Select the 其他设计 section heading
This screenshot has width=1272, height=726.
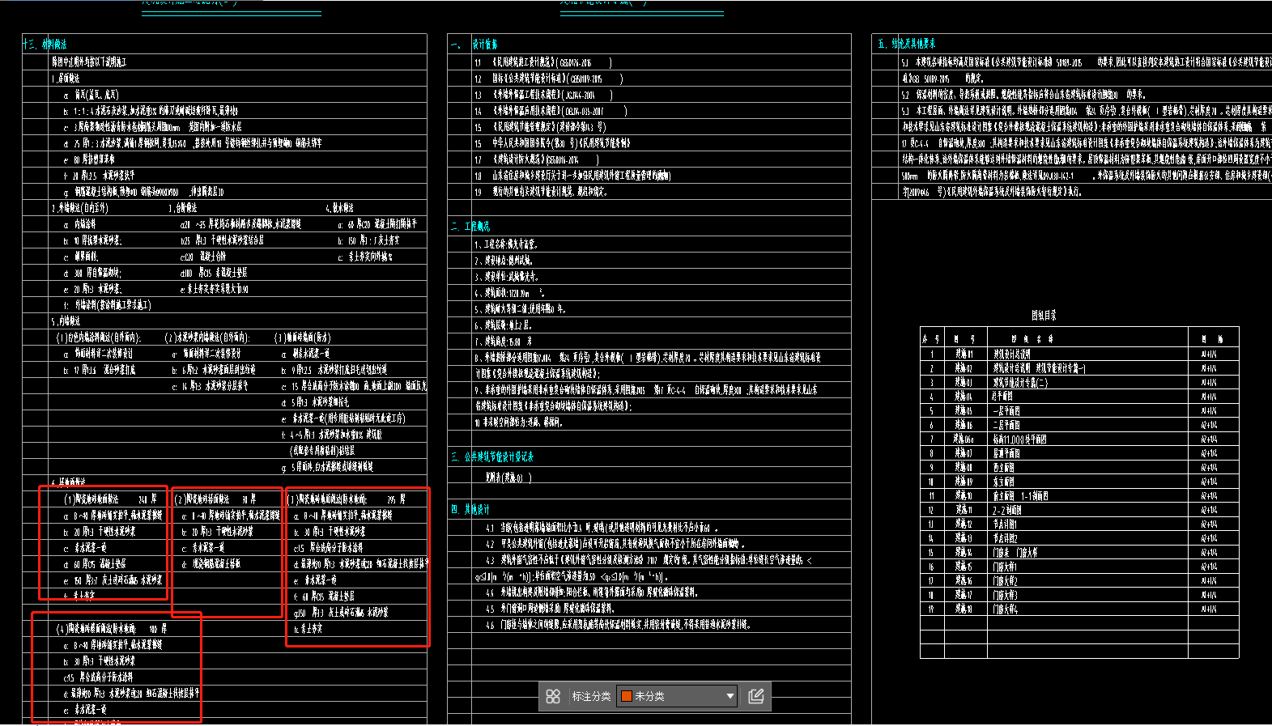[x=477, y=510]
